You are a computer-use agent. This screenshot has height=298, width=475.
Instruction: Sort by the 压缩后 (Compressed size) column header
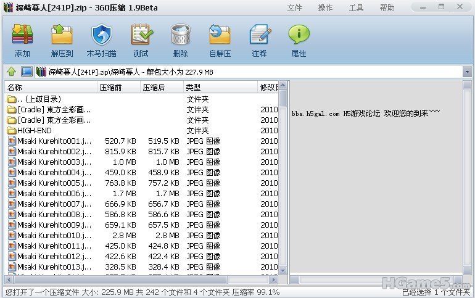[162, 88]
